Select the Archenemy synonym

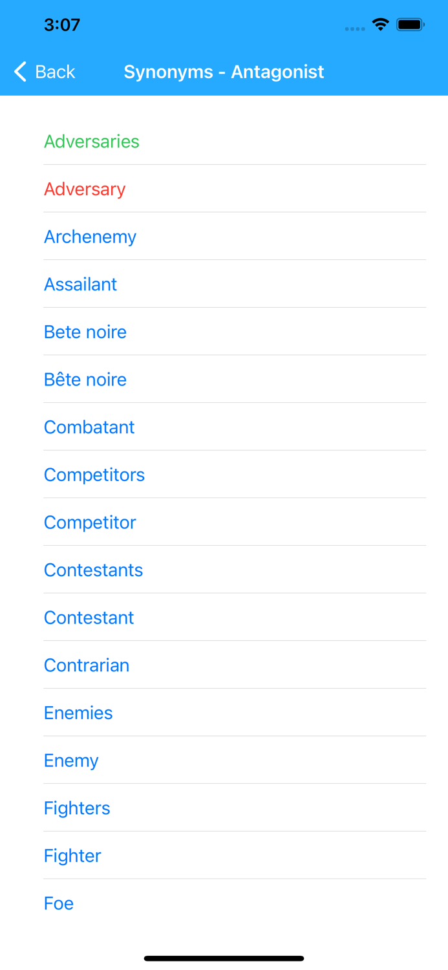pyautogui.click(x=90, y=237)
